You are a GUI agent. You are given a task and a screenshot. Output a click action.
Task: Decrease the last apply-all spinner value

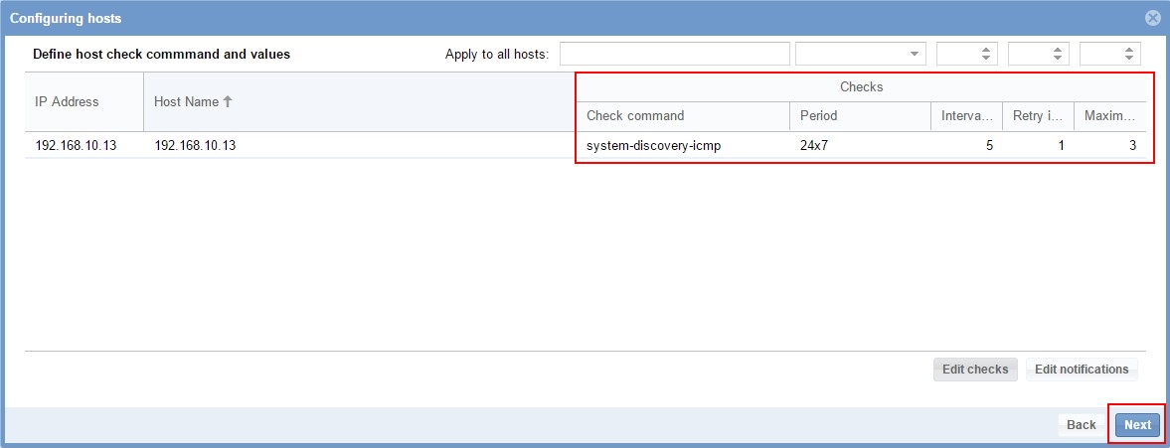tap(1129, 59)
